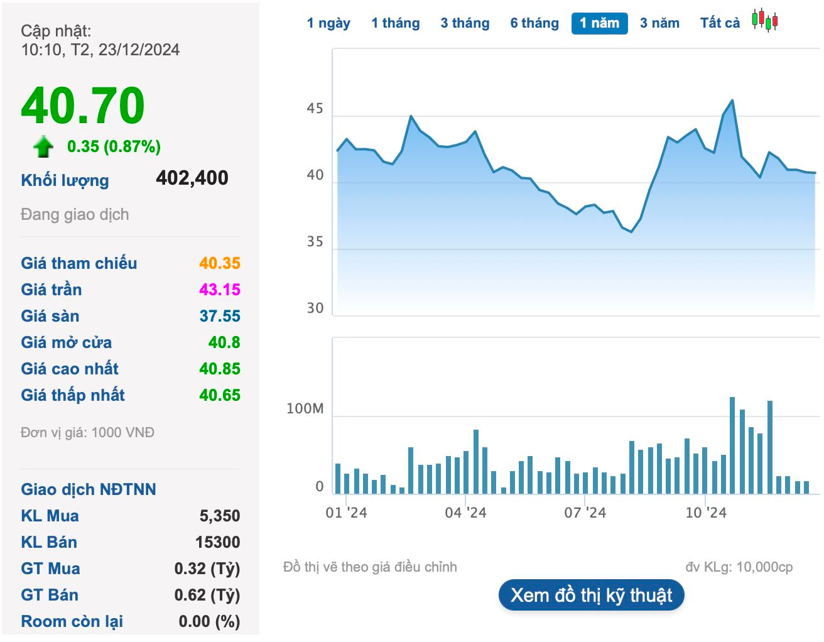The width and height of the screenshot is (824, 642).
Task: Click the 01 '24 axis label
Action: click(x=346, y=513)
